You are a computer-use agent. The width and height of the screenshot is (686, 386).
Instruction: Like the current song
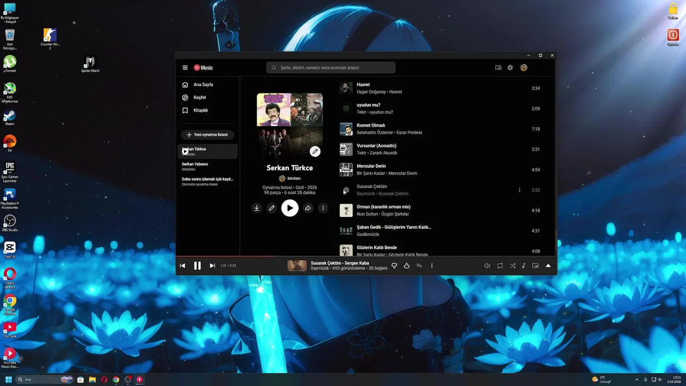[407, 265]
